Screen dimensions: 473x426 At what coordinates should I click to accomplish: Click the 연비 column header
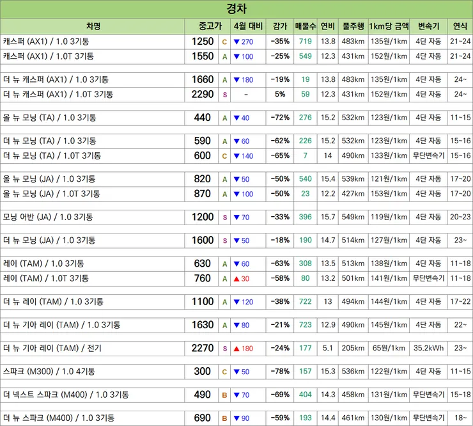coord(328,26)
